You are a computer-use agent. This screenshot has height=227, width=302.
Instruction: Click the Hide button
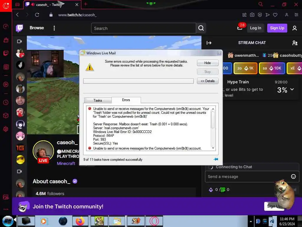[208, 63]
